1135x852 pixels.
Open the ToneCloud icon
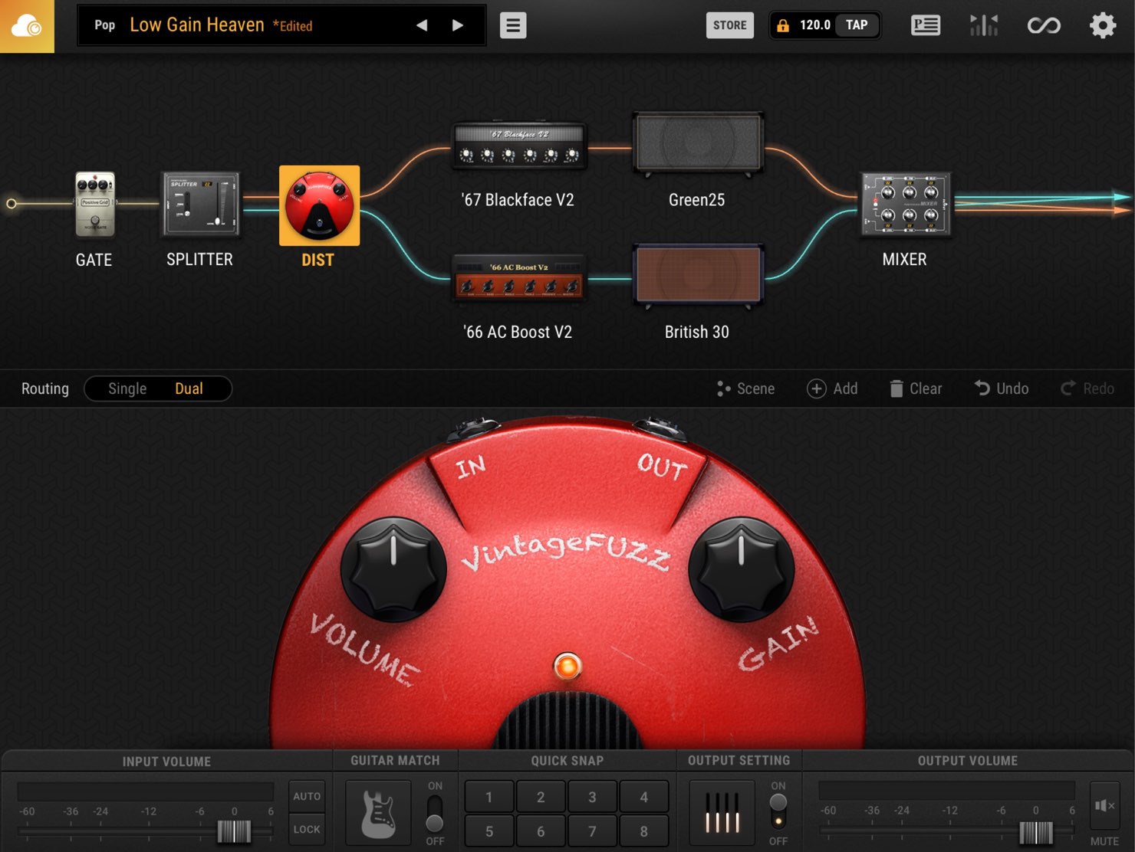click(27, 26)
